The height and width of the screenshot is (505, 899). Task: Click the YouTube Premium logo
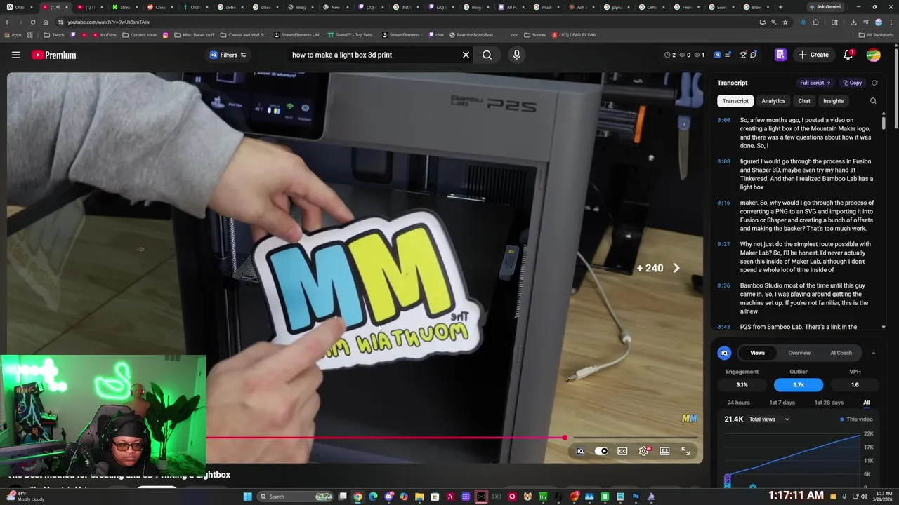tap(53, 55)
